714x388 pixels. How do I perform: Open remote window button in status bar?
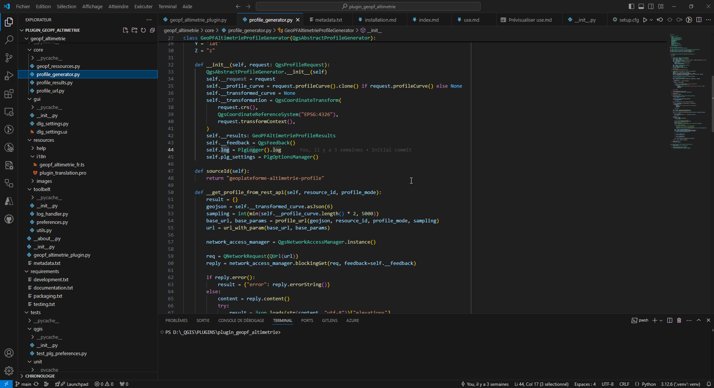[6, 384]
